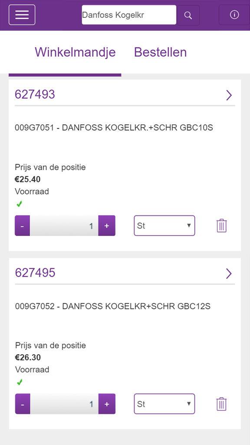Screen dimensions: 250x445
Task: Click the search magnifier icon
Action: (188, 15)
